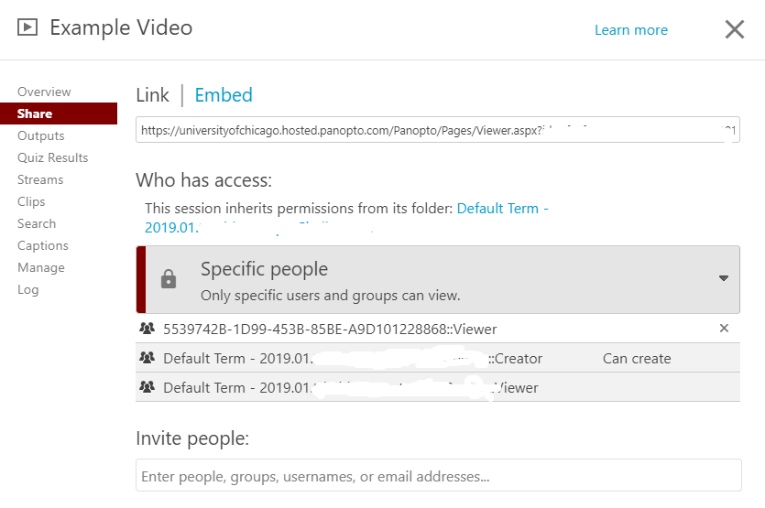Open Quiz Results in sidebar
765x508 pixels.
point(53,157)
